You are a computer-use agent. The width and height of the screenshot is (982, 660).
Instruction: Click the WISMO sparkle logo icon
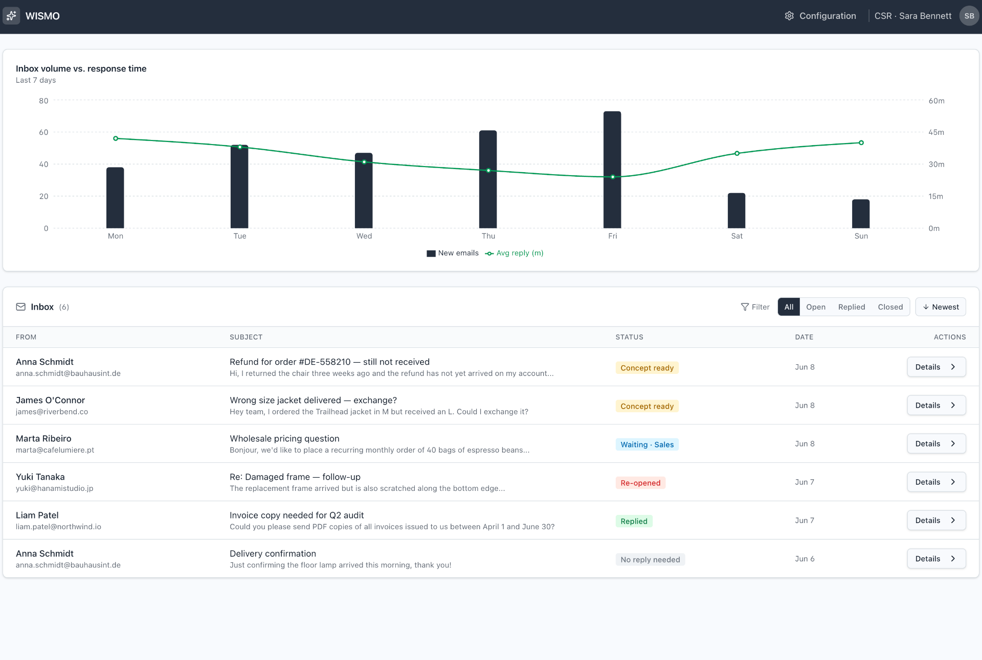(11, 16)
